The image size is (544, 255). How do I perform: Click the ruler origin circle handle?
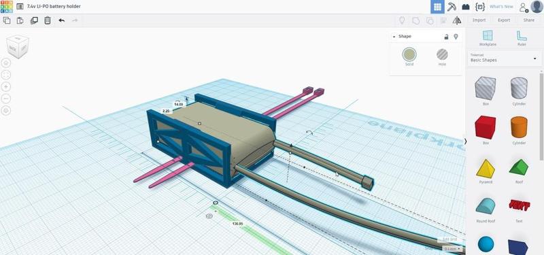[x=216, y=203]
